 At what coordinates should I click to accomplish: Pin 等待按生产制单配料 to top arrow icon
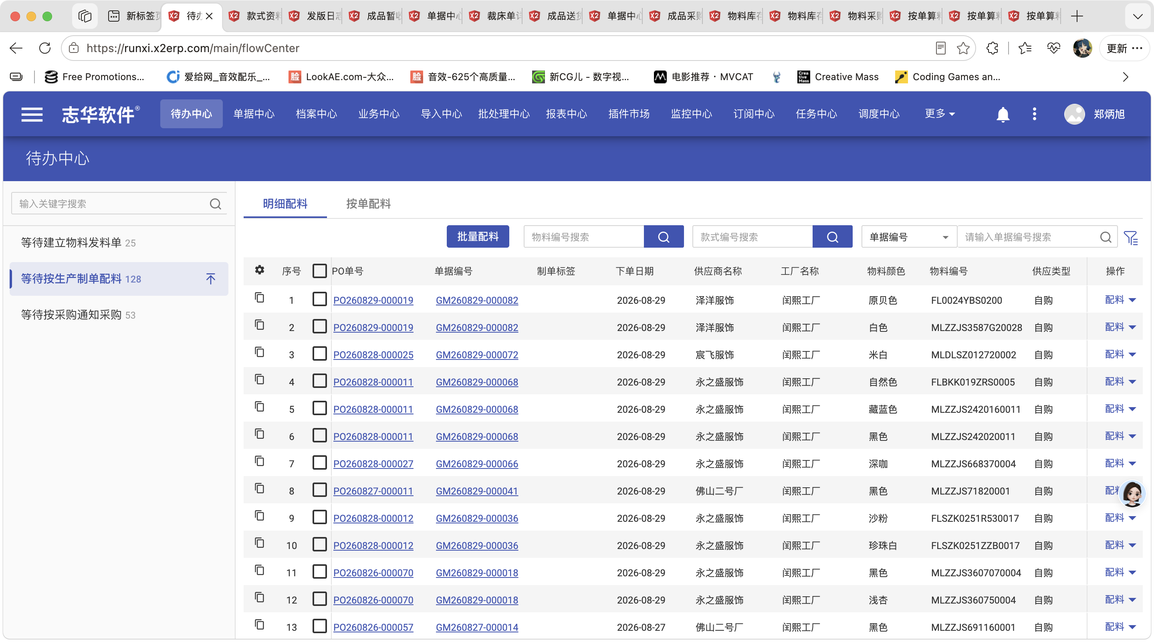pos(210,279)
